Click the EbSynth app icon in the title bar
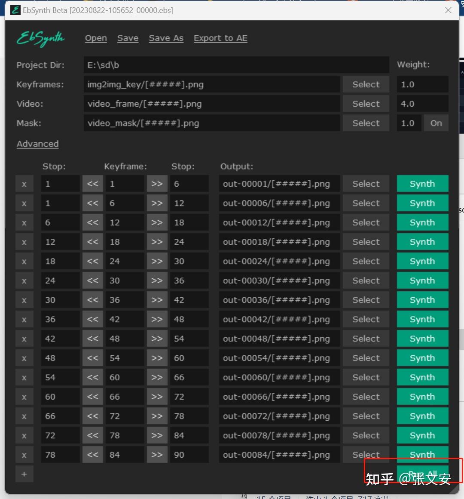Image resolution: width=464 pixels, height=499 pixels. pyautogui.click(x=15, y=9)
